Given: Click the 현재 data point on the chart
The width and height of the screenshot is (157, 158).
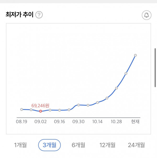Looking at the screenshot, I should click(x=136, y=55).
